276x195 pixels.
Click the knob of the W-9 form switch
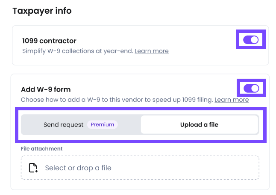[x=254, y=89]
